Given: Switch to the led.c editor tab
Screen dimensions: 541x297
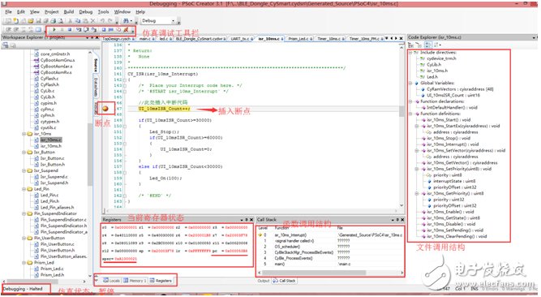Looking at the screenshot, I should (x=165, y=39).
